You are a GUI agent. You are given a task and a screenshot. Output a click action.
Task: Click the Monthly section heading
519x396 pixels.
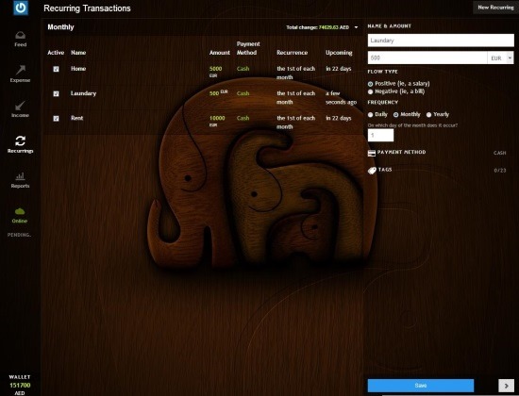60,27
